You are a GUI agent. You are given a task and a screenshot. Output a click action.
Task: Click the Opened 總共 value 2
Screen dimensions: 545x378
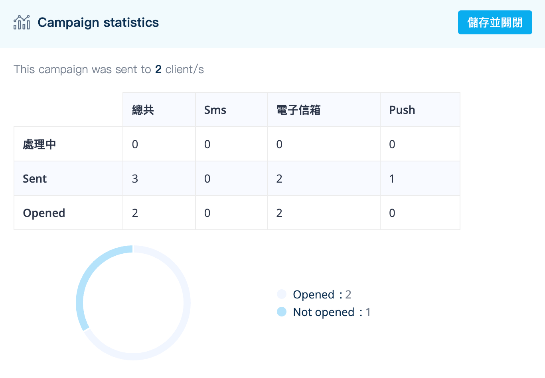135,213
